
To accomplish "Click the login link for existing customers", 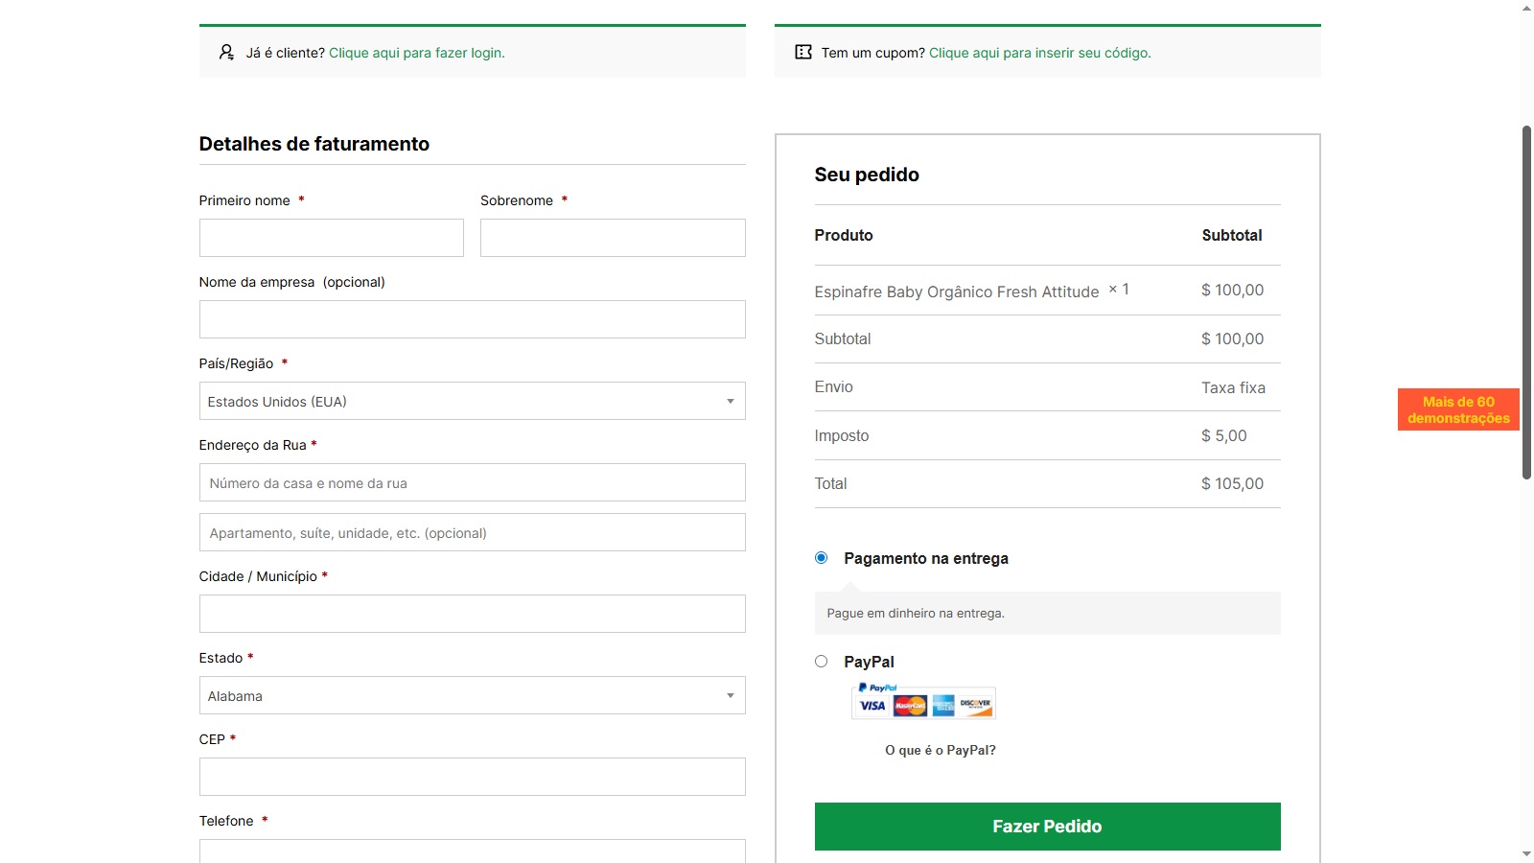I will (416, 53).
